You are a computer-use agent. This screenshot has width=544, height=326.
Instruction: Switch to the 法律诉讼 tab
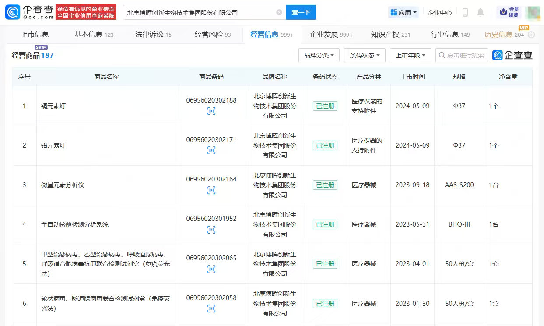click(x=153, y=35)
